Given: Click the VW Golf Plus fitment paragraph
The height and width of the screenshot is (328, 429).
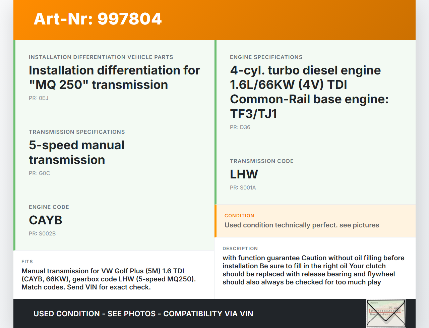Looking at the screenshot, I should (109, 279).
